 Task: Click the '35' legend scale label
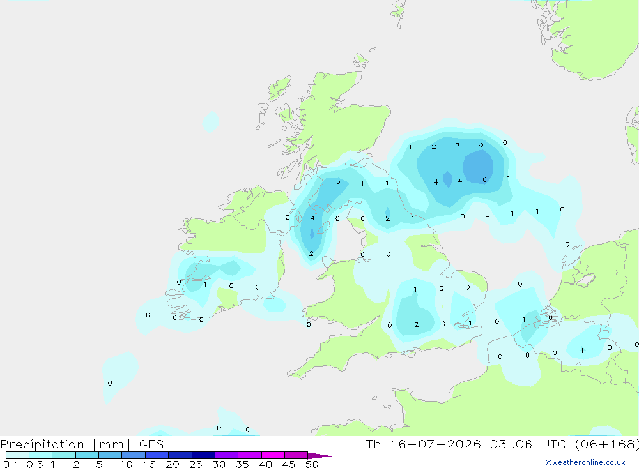point(242,464)
